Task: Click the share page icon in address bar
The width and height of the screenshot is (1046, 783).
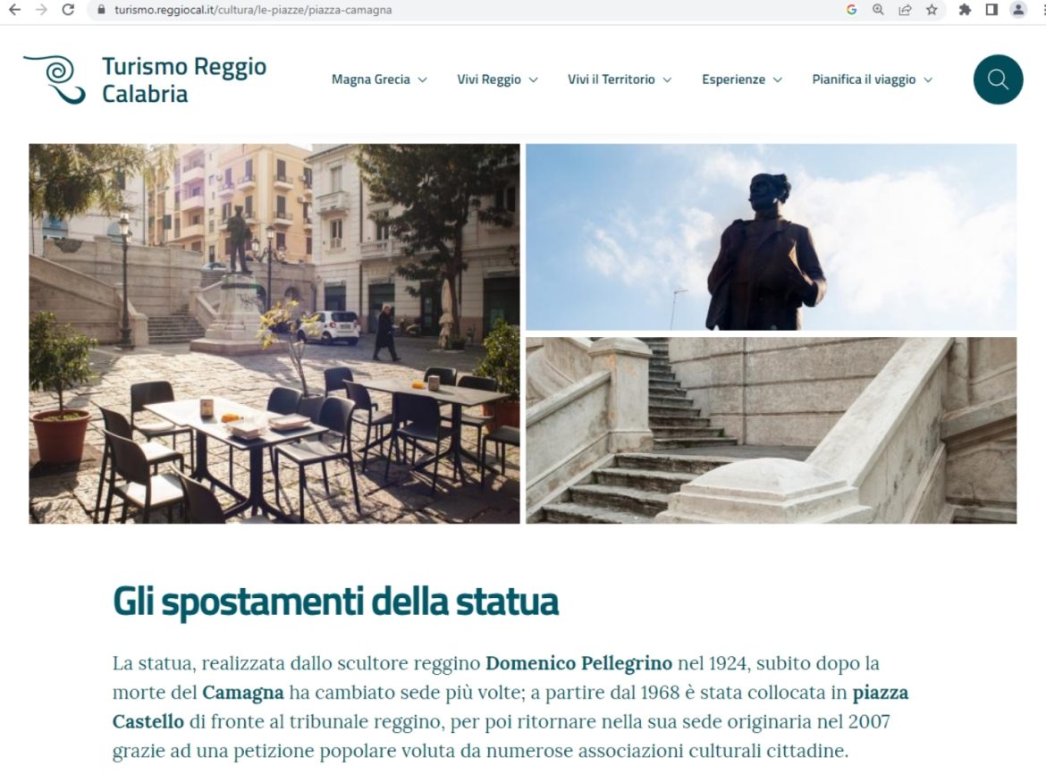Action: (x=906, y=9)
